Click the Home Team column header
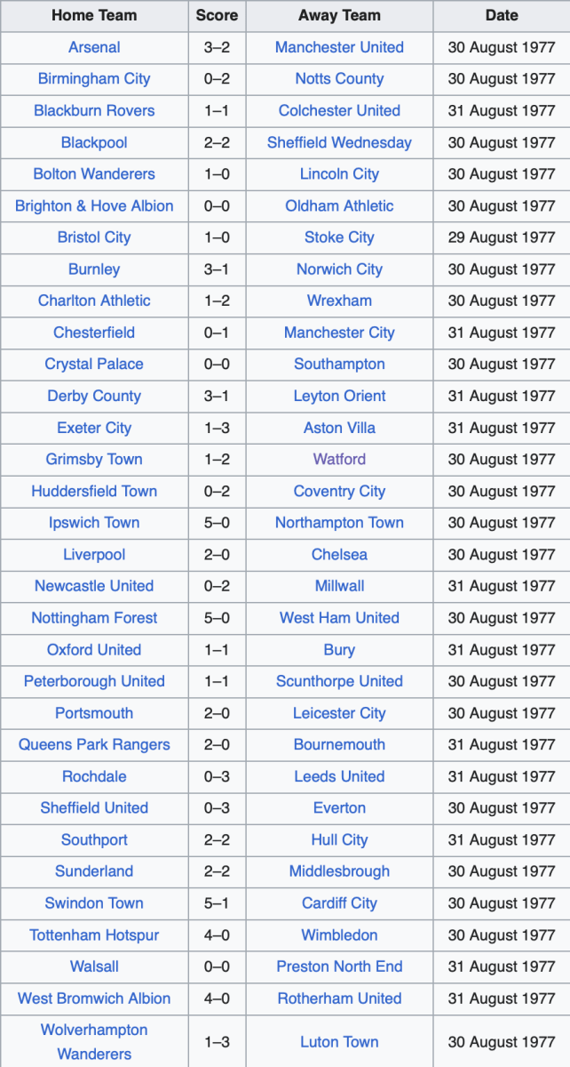 [x=94, y=15]
